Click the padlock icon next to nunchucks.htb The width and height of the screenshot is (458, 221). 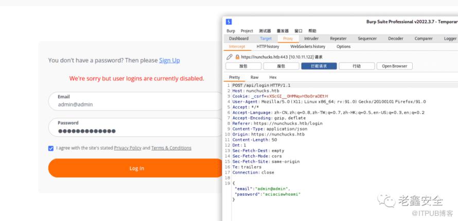[237, 57]
